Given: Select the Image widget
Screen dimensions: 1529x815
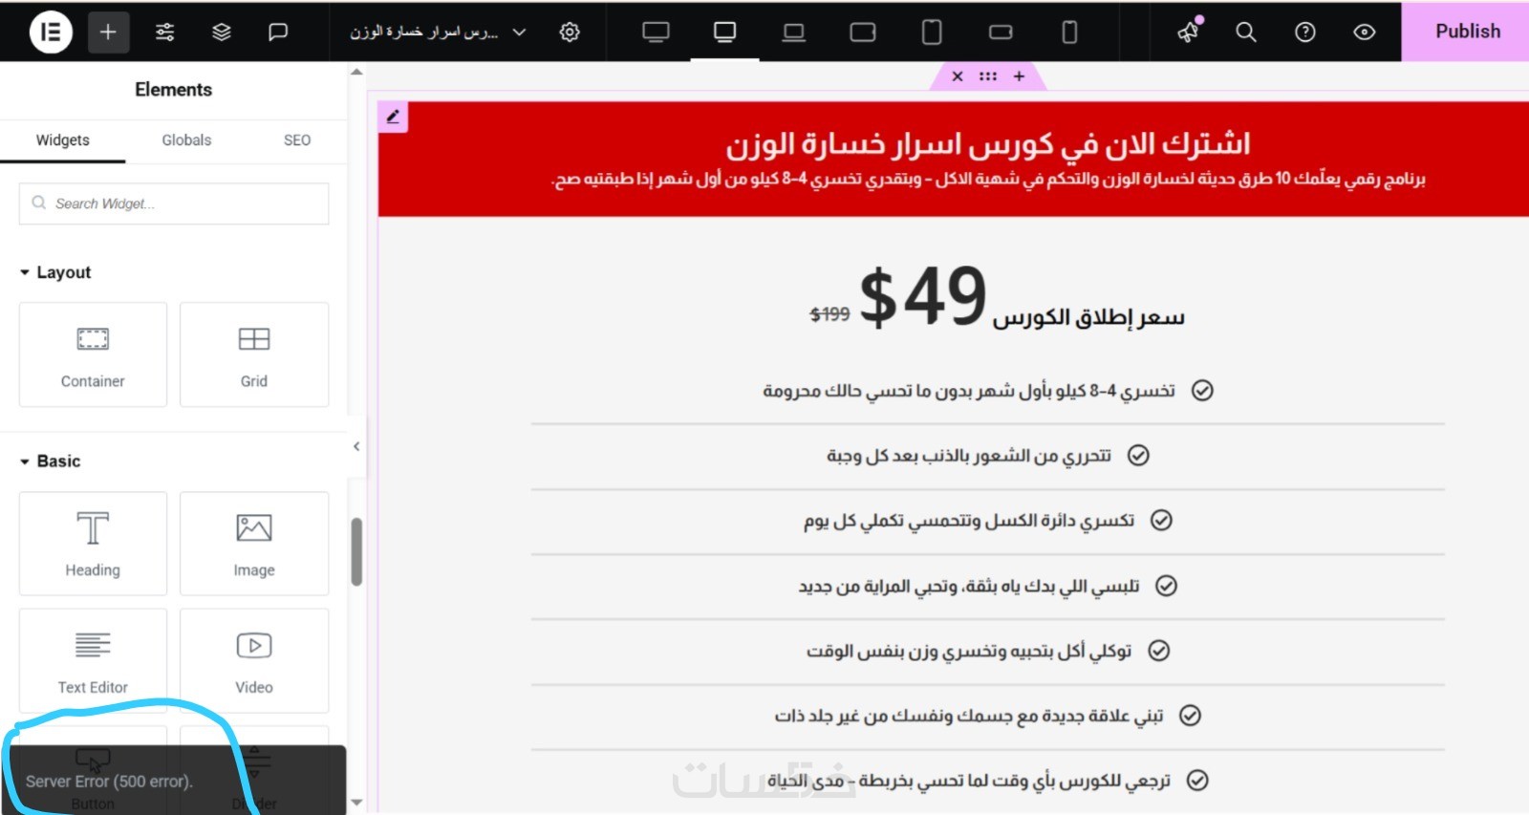Looking at the screenshot, I should point(254,544).
